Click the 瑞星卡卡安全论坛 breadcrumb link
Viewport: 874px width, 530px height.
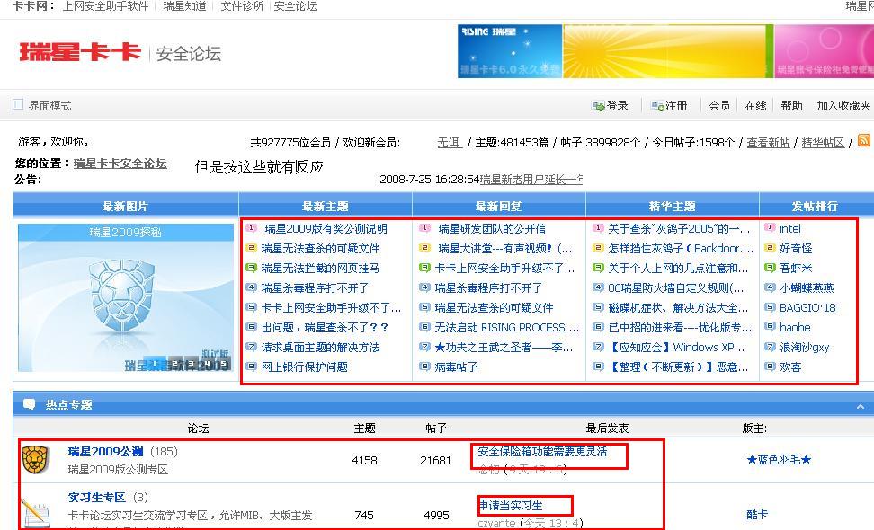pos(120,163)
